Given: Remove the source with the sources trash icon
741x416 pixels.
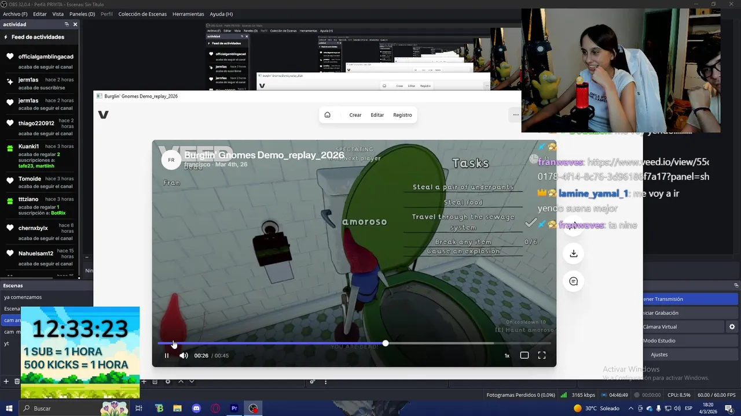Looking at the screenshot, I should click(155, 381).
